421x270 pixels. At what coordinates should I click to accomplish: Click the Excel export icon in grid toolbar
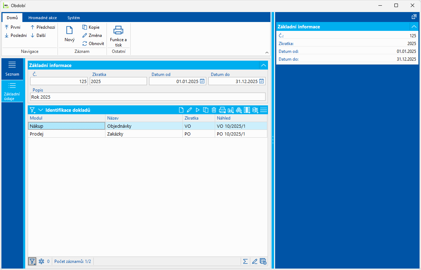tap(255, 110)
